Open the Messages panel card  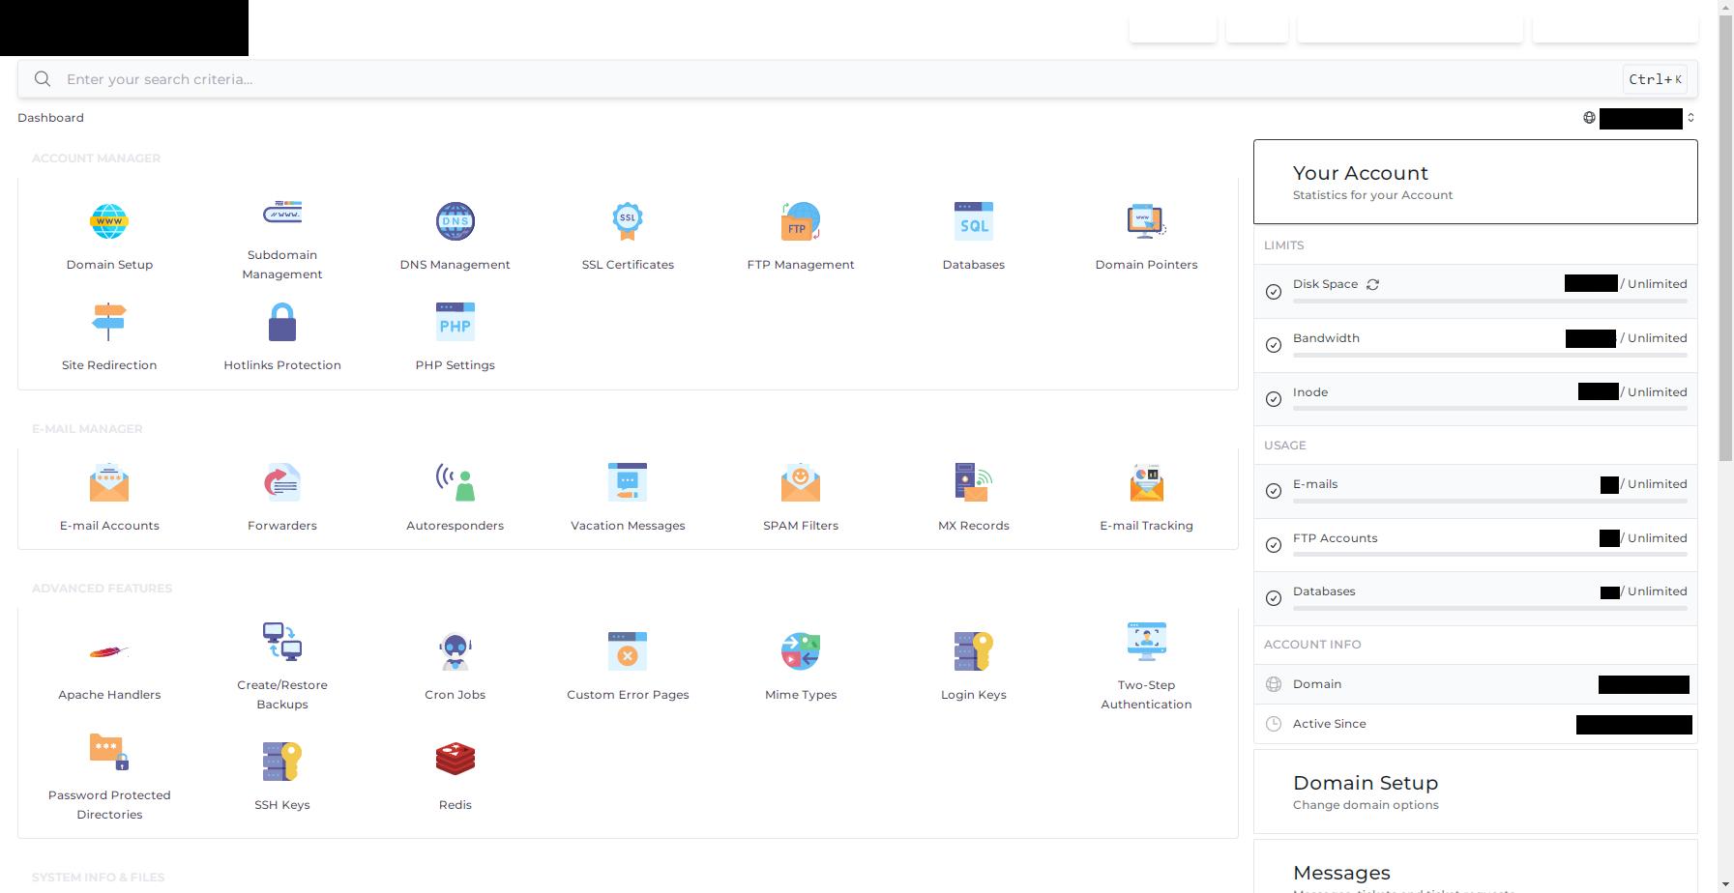pos(1475,873)
